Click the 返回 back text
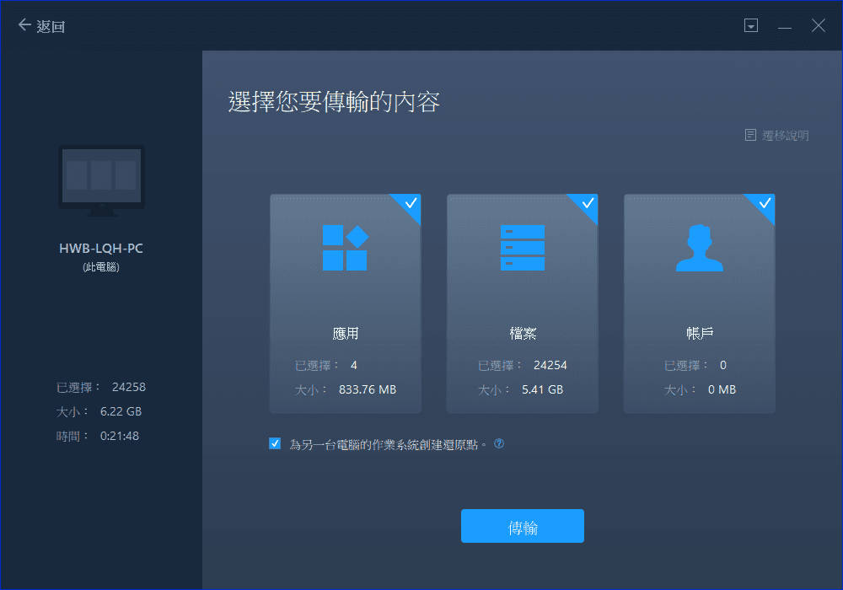This screenshot has width=843, height=590. [51, 26]
